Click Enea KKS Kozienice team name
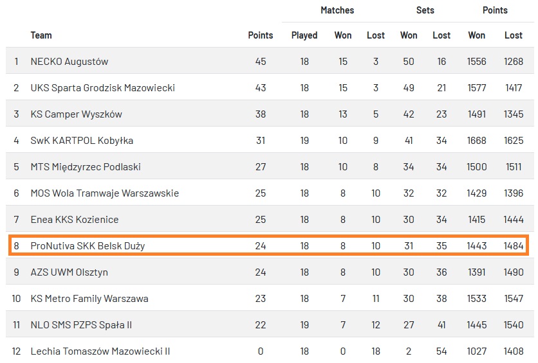The image size is (538, 363). click(75, 220)
